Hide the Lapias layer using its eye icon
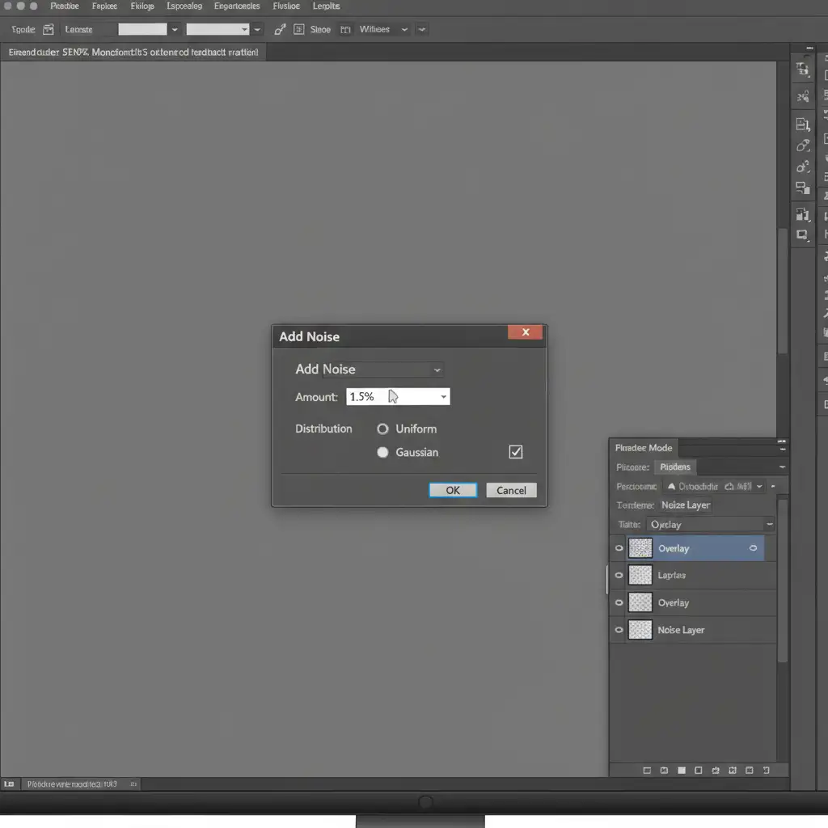 (619, 576)
